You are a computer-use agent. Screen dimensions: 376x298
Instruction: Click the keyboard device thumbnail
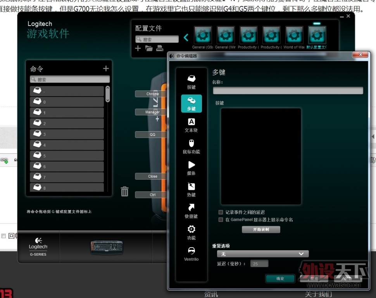[107, 247]
